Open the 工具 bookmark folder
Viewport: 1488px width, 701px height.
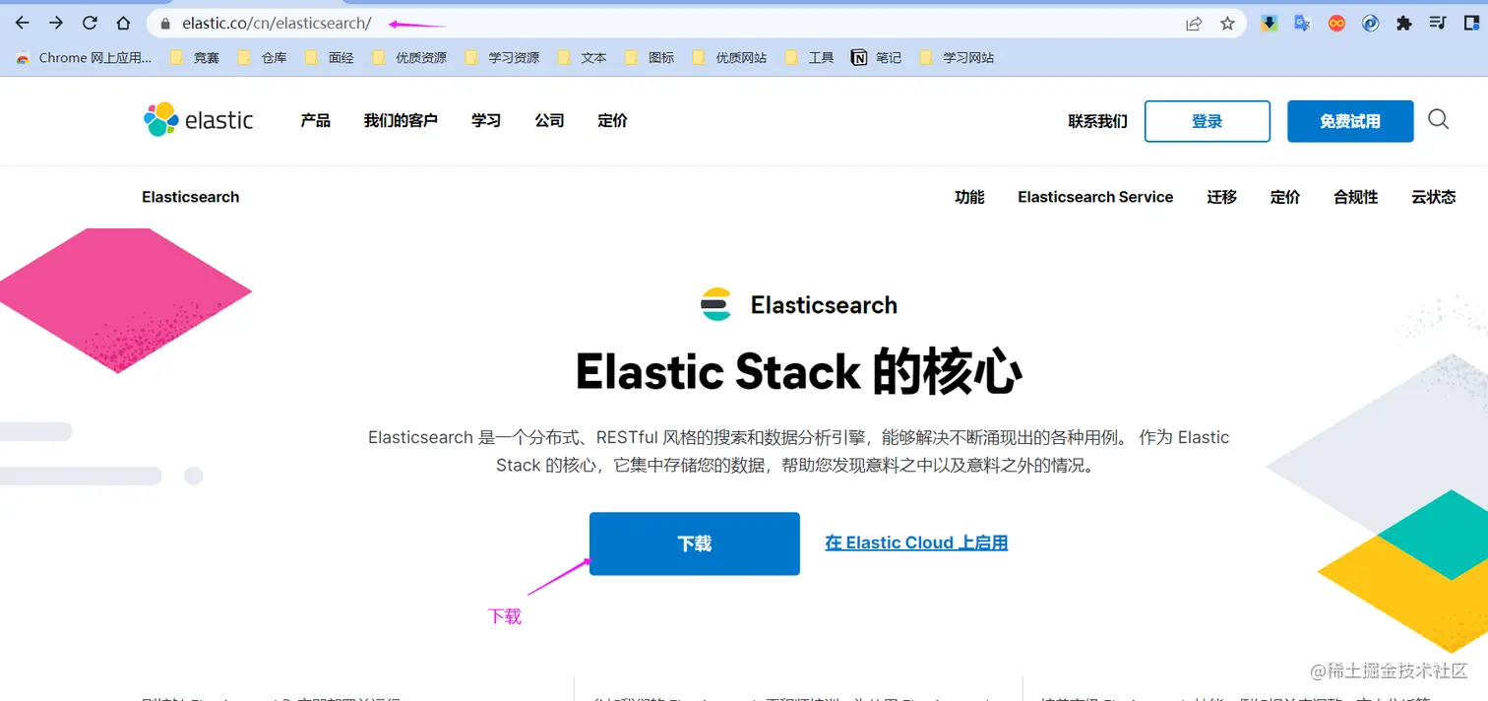coord(809,58)
